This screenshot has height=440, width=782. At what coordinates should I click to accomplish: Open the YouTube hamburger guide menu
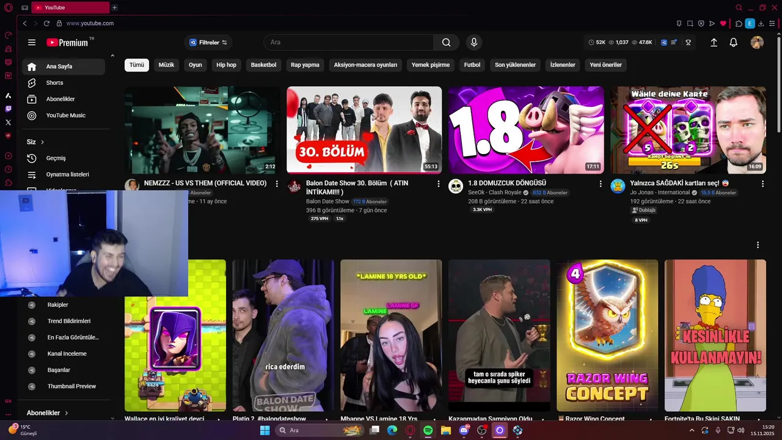[x=32, y=42]
